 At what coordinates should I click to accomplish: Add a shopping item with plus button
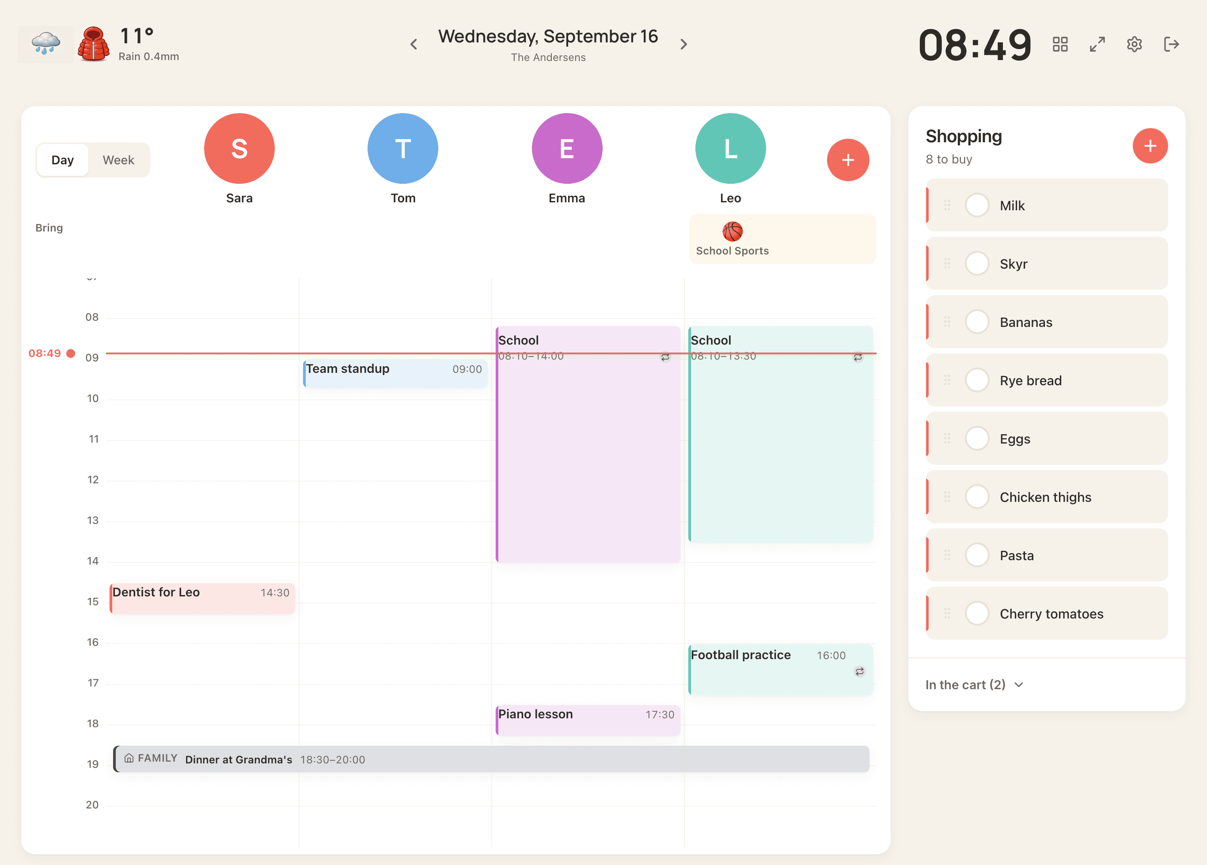(x=1150, y=146)
